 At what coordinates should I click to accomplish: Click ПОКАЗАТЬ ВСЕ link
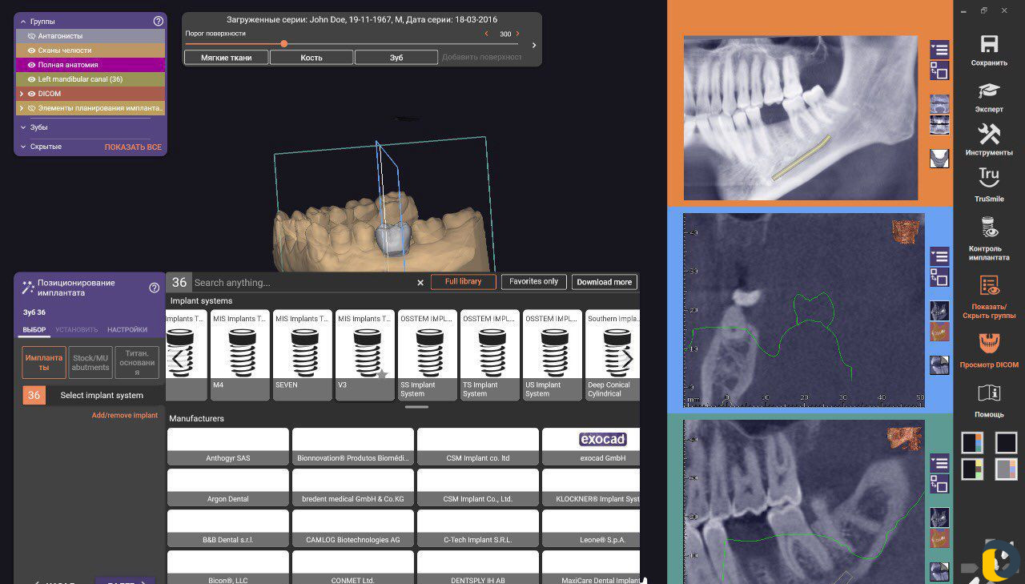click(x=133, y=147)
